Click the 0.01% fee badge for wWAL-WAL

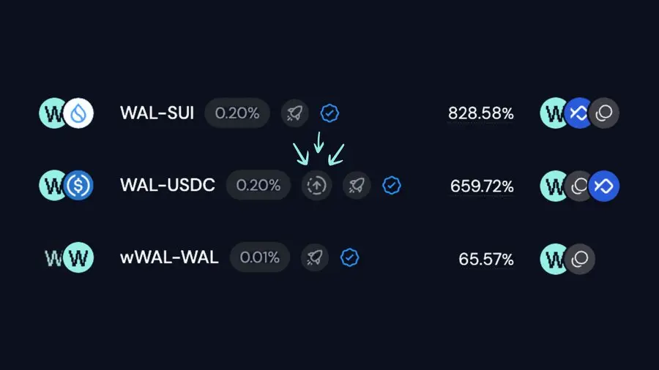[260, 257]
